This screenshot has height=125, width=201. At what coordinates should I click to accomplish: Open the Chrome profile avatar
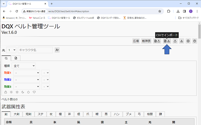pos(191,11)
